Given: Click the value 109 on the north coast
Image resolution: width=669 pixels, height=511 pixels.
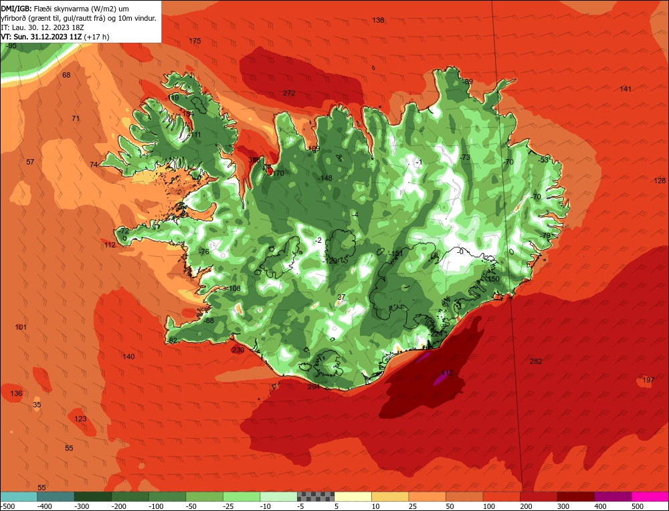Looking at the screenshot, I should point(314,149).
